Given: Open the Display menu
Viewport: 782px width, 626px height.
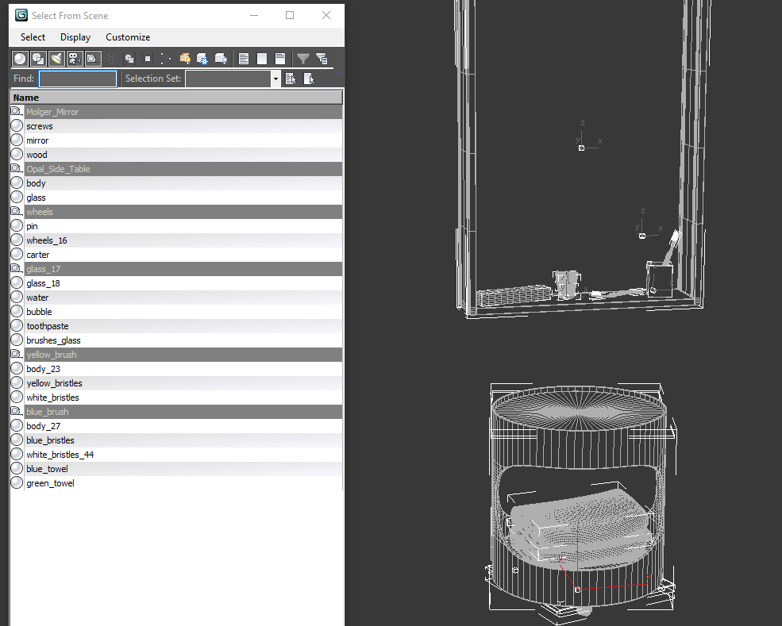Looking at the screenshot, I should click(x=75, y=36).
